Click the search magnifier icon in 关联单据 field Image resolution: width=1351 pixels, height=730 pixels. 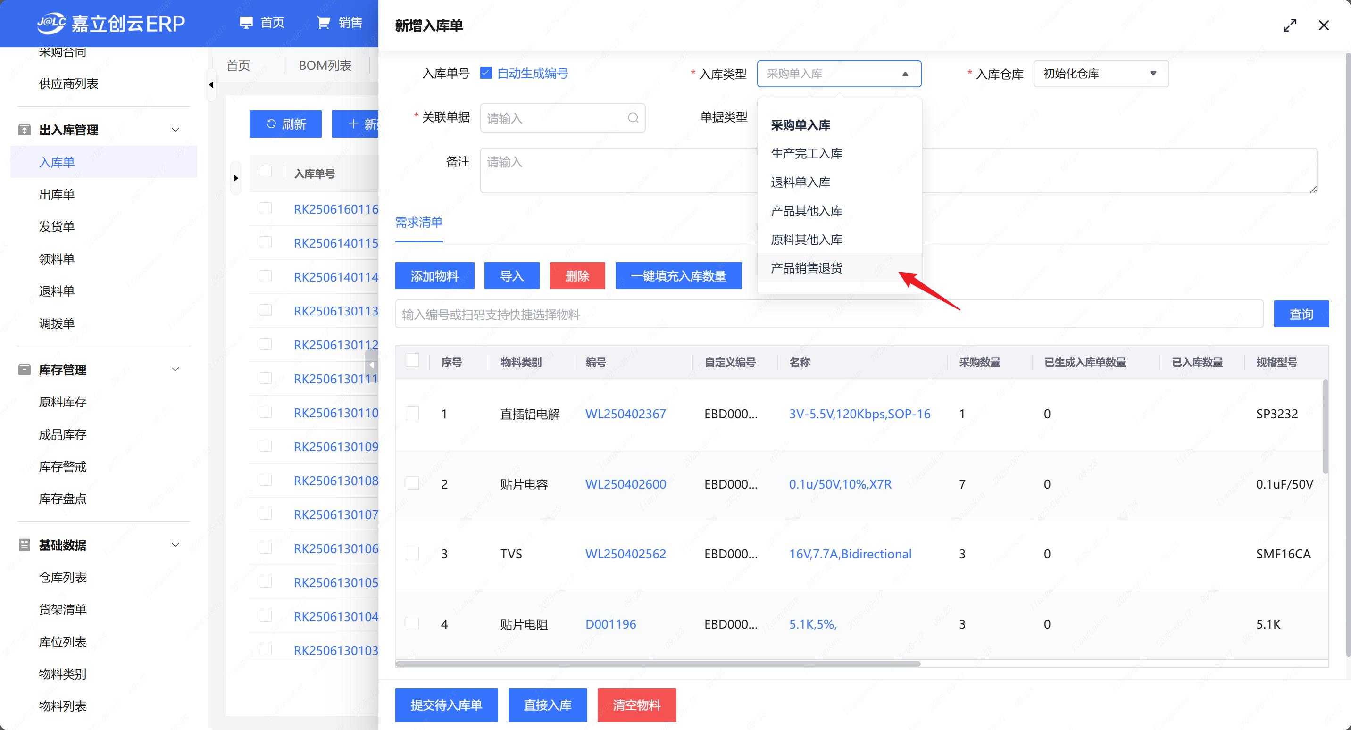633,117
